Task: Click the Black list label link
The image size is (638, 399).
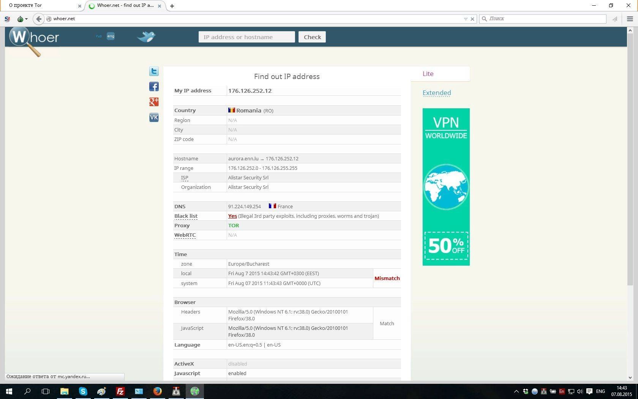Action: [x=186, y=216]
